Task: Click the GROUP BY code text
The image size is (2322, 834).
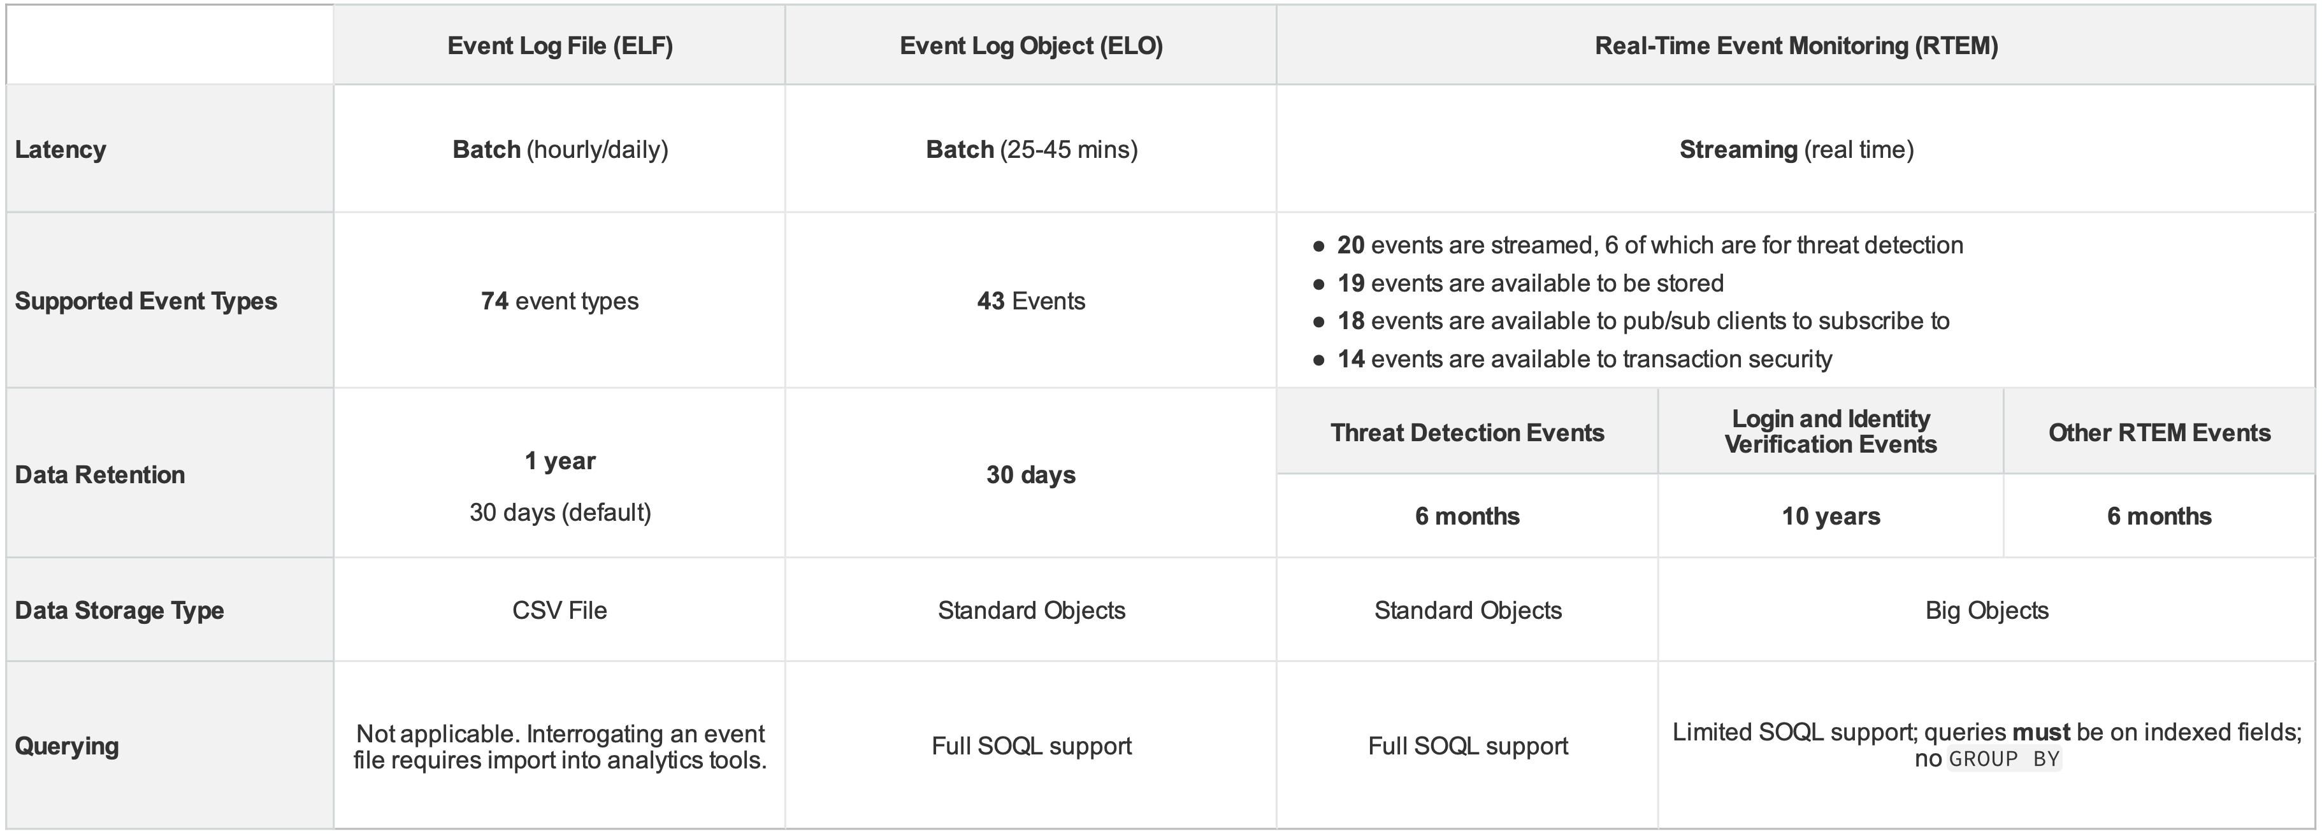Action: (x=2004, y=760)
